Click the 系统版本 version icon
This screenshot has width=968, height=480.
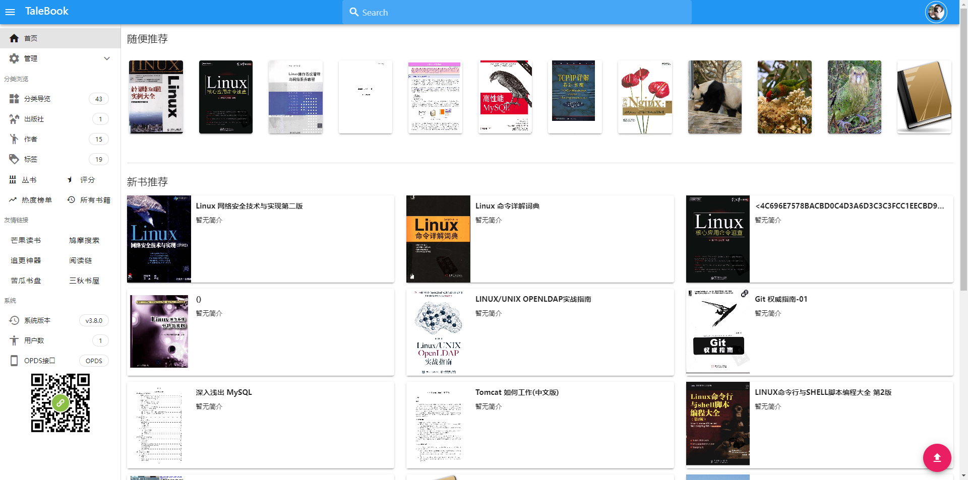(14, 320)
